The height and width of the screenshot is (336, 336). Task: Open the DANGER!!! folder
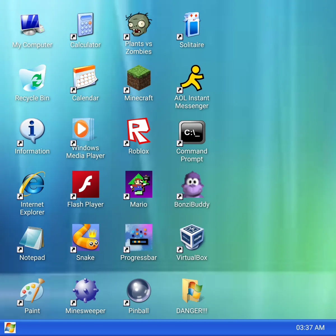click(x=192, y=291)
